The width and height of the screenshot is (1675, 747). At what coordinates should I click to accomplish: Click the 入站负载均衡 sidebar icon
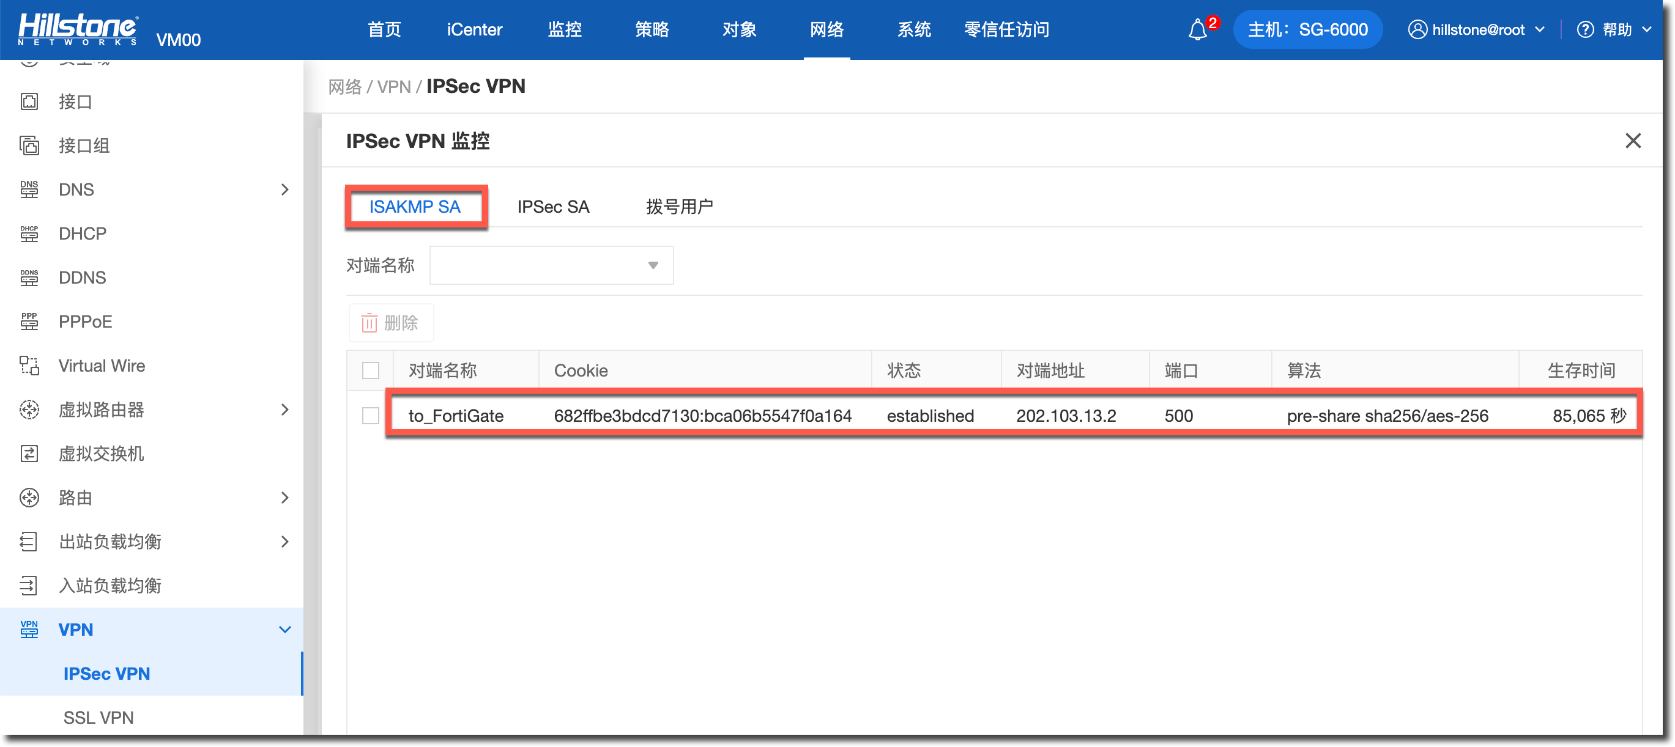tap(29, 585)
